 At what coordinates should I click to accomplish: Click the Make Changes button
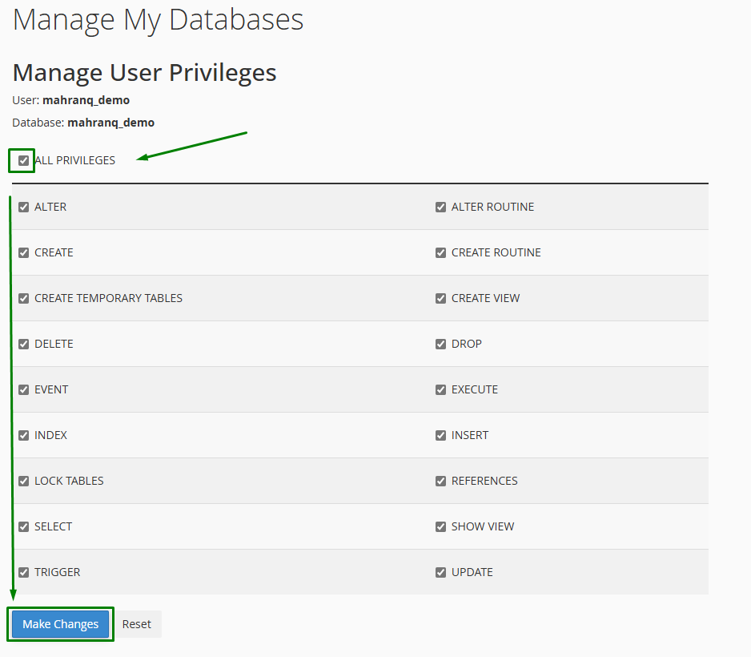[60, 624]
